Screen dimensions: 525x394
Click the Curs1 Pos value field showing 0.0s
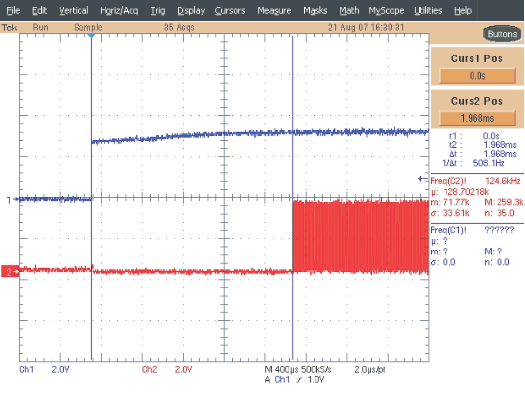pos(478,75)
